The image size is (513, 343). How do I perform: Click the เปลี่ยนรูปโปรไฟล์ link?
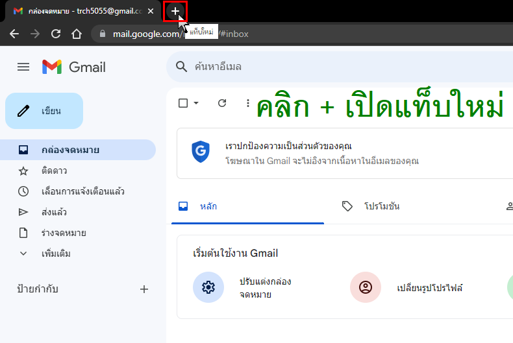(430, 288)
